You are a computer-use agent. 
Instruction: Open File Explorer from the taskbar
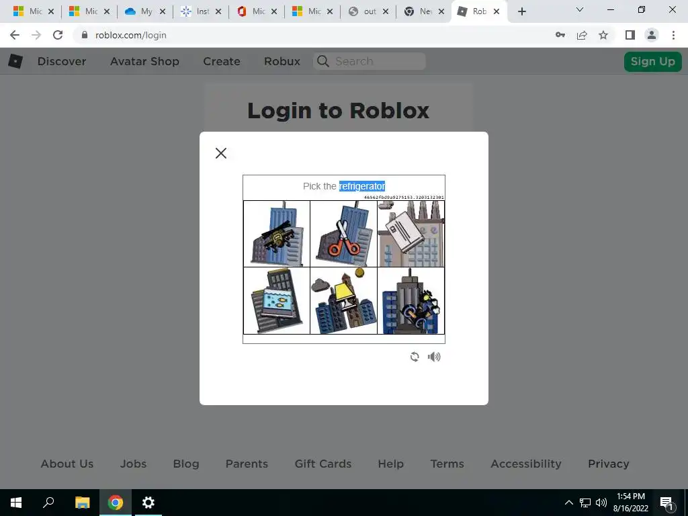(82, 503)
